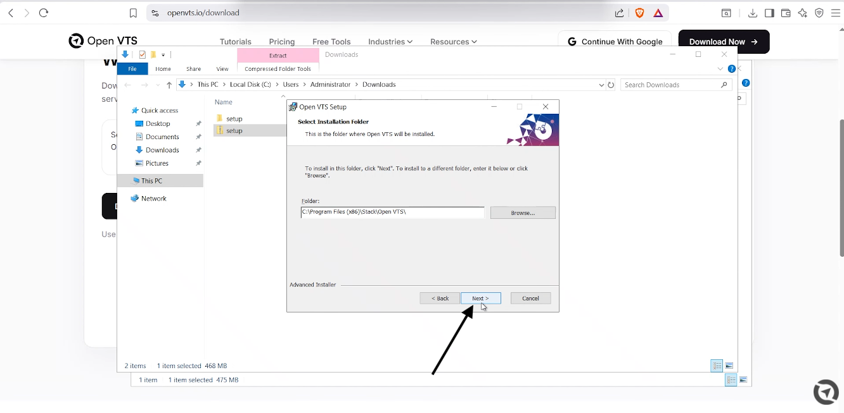Switch front Explorer to large icons view

[x=729, y=366]
